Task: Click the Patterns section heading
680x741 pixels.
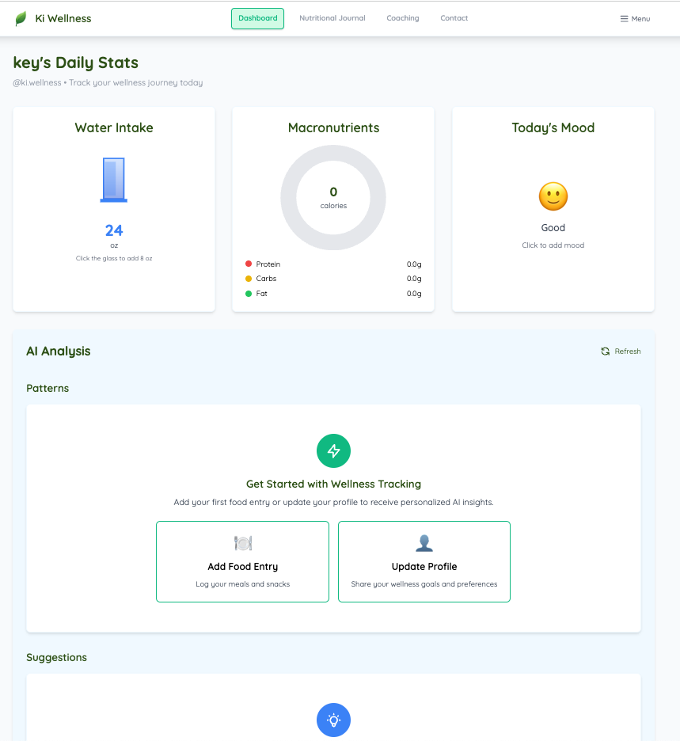Action: tap(47, 389)
